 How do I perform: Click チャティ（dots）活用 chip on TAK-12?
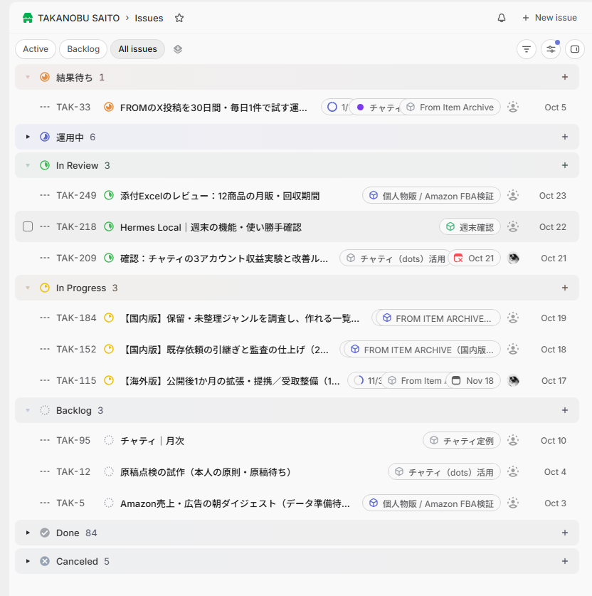tap(444, 472)
